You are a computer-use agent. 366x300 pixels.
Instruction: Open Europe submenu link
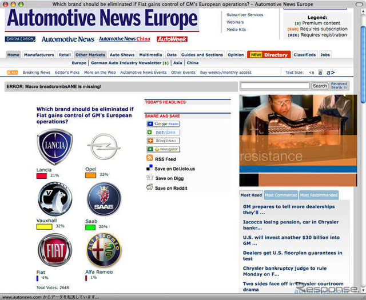pyautogui.click(x=79, y=63)
